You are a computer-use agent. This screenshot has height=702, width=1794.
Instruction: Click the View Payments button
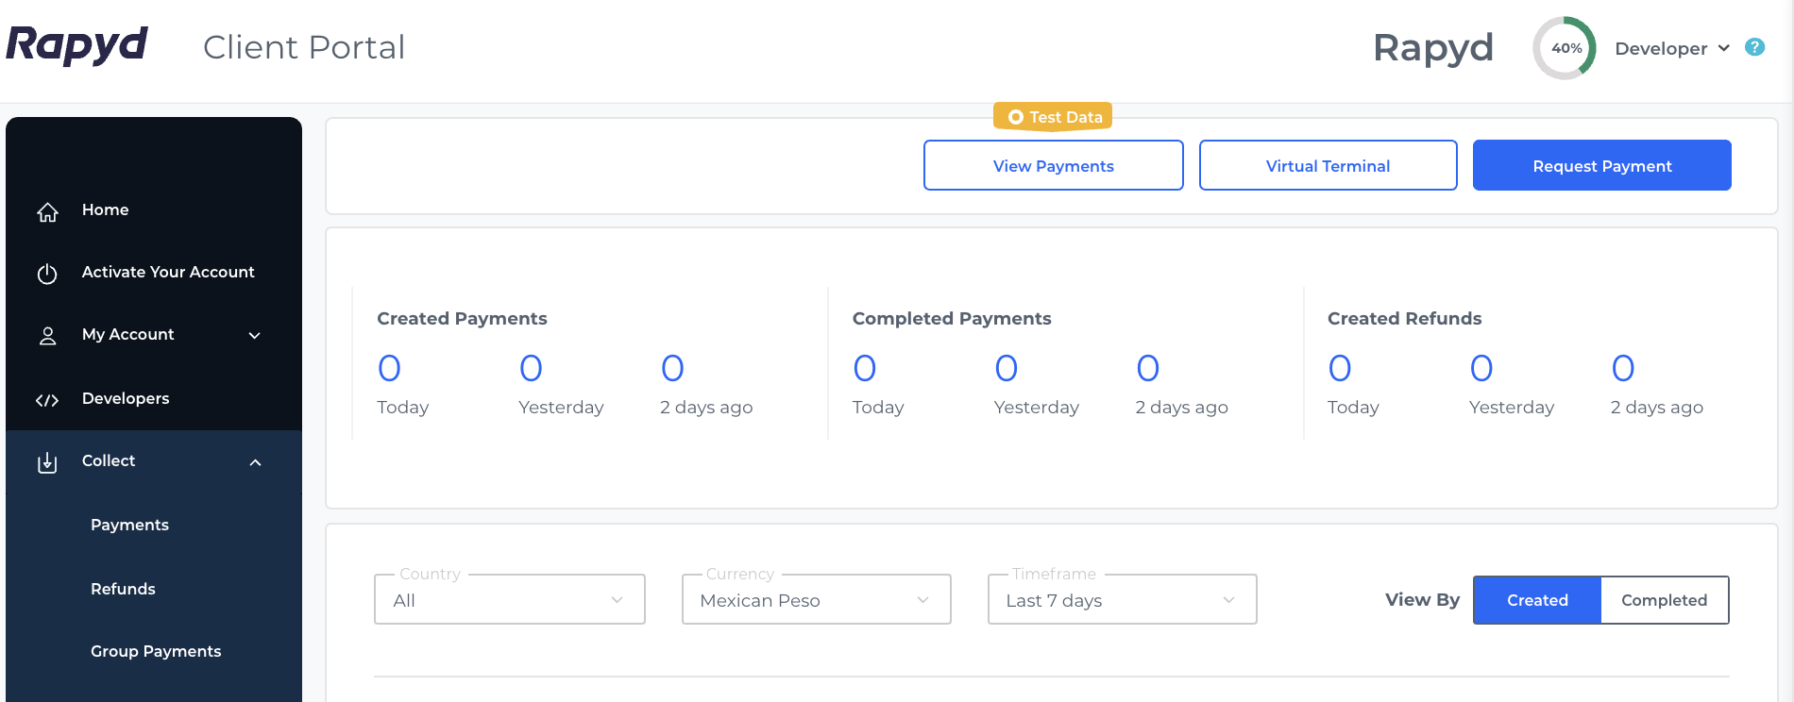click(x=1054, y=165)
